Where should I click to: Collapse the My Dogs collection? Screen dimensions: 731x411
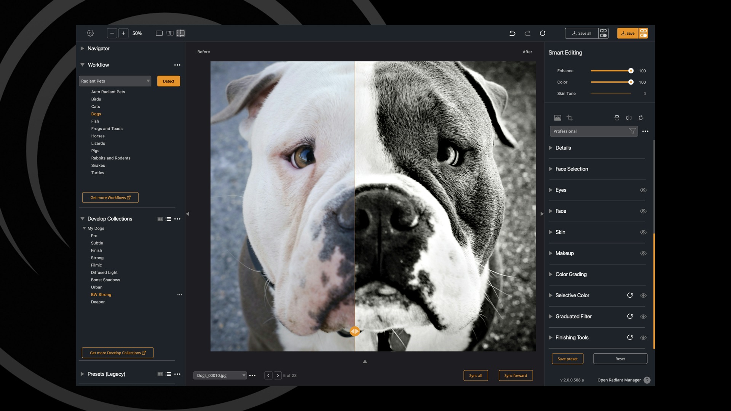click(84, 228)
